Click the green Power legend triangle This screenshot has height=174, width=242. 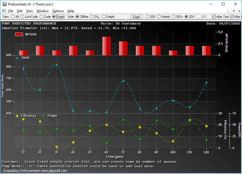point(43,116)
